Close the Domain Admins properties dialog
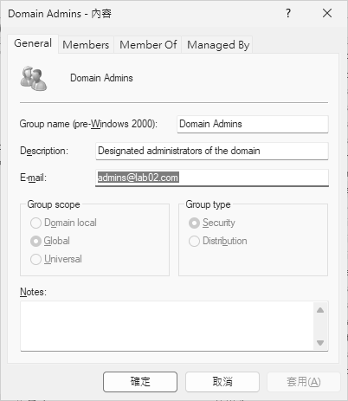Image resolution: width=348 pixels, height=401 pixels. pos(327,13)
